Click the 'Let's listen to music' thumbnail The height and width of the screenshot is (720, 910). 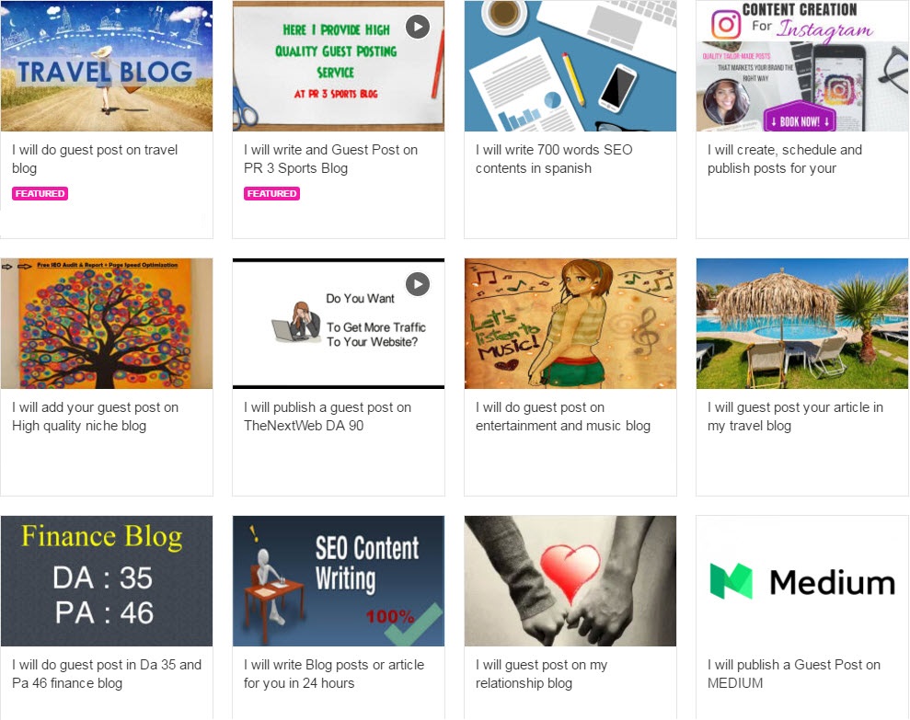[x=570, y=324]
